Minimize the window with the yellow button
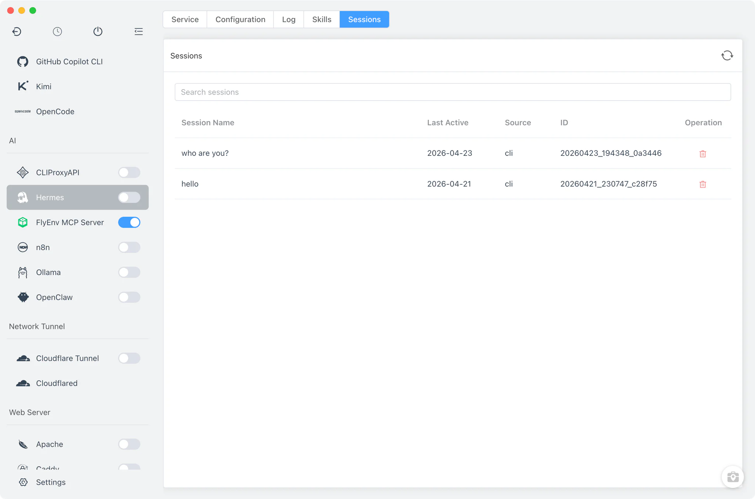This screenshot has height=499, width=755. (x=22, y=10)
